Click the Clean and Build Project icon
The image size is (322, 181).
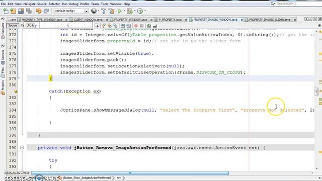112,11
